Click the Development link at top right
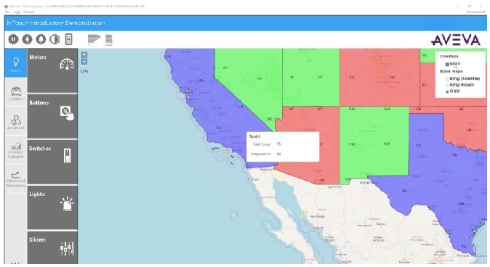This screenshot has width=490, height=267. (476, 12)
